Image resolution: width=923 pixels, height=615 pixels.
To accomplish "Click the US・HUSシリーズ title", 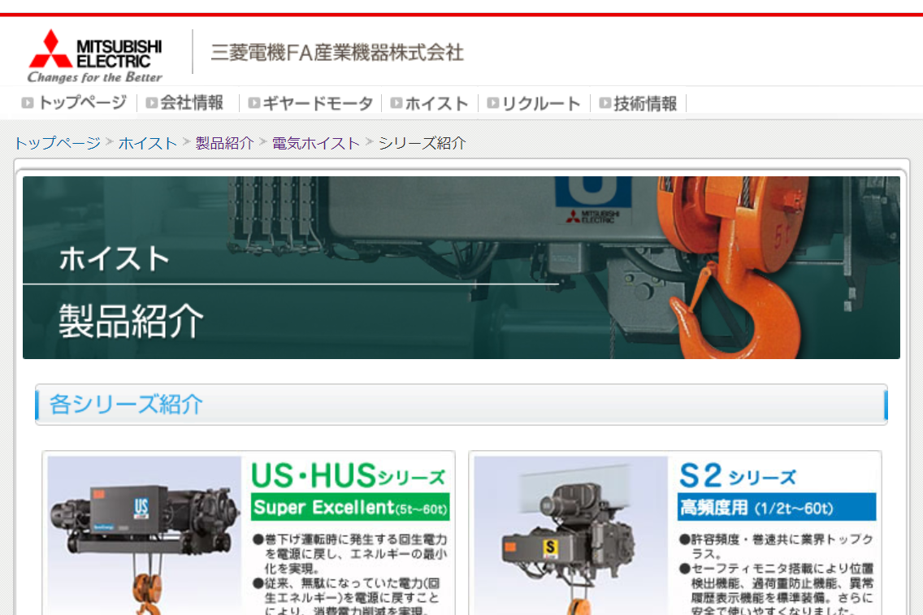I will tap(349, 475).
